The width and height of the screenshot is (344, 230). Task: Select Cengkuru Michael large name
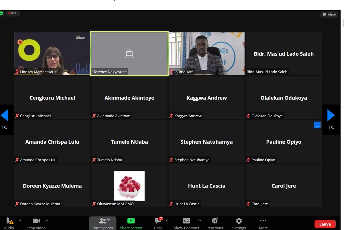pyautogui.click(x=52, y=98)
